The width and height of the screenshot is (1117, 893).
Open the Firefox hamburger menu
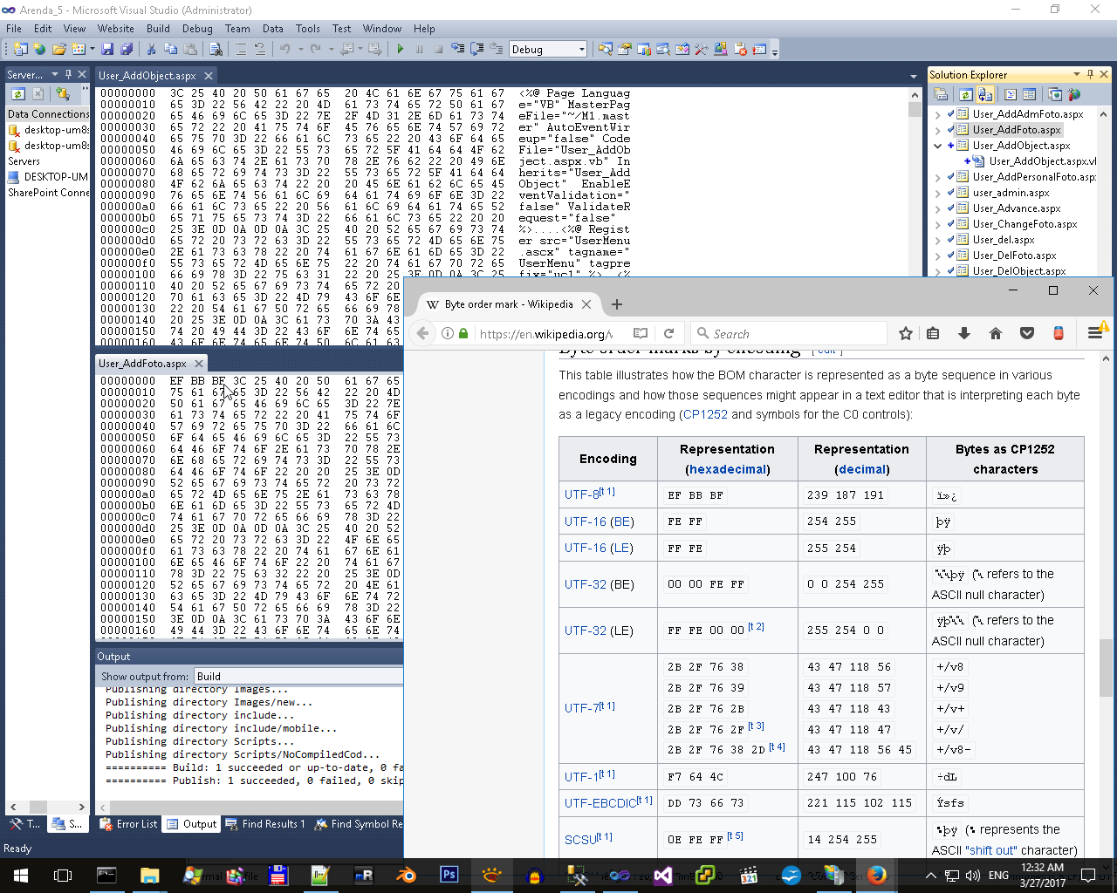[x=1095, y=333]
